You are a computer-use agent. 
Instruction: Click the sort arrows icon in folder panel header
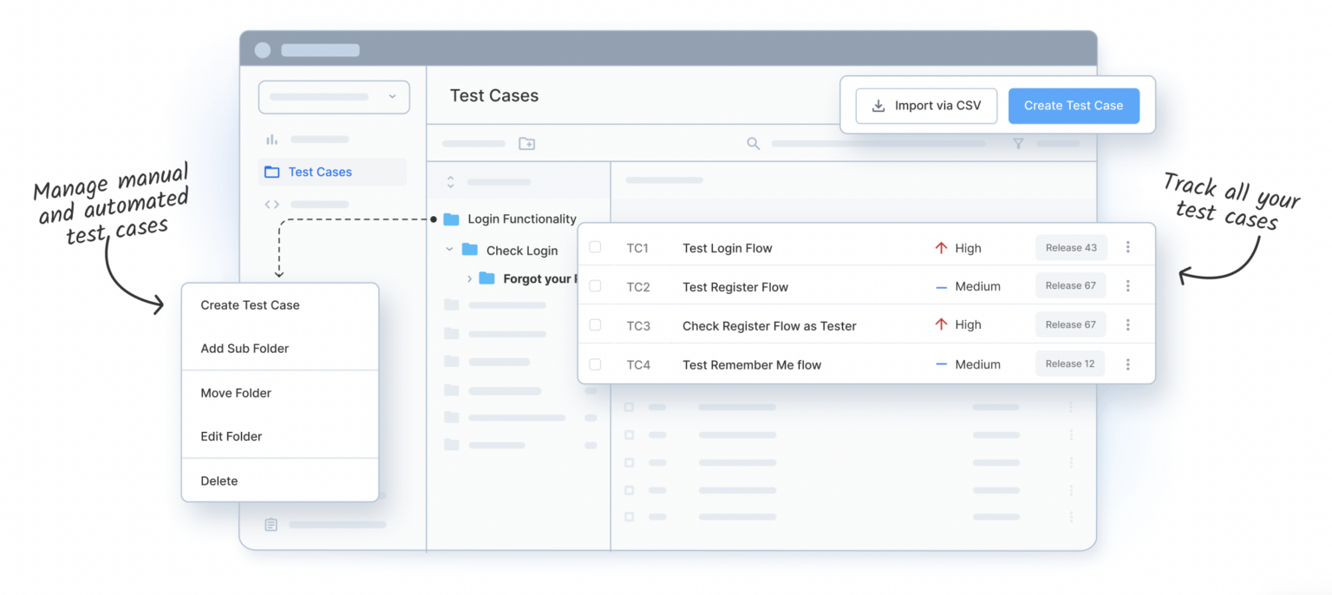(450, 182)
